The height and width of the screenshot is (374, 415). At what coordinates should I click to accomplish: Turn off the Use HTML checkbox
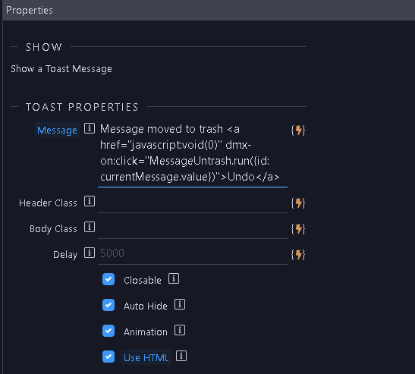click(x=108, y=357)
